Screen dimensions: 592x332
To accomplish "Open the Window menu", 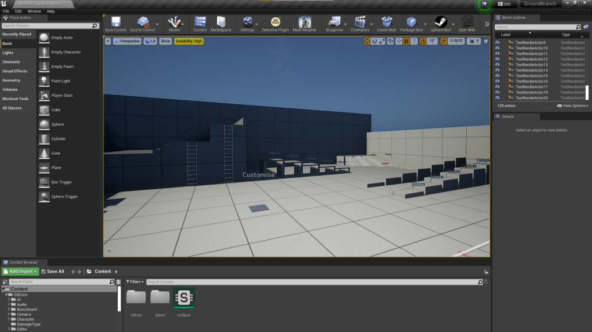I will click(33, 10).
